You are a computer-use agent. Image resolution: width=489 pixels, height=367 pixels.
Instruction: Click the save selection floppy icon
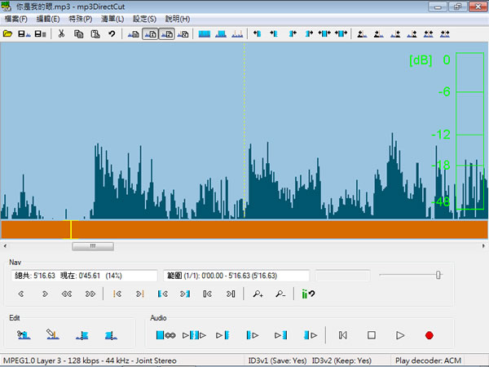click(41, 33)
